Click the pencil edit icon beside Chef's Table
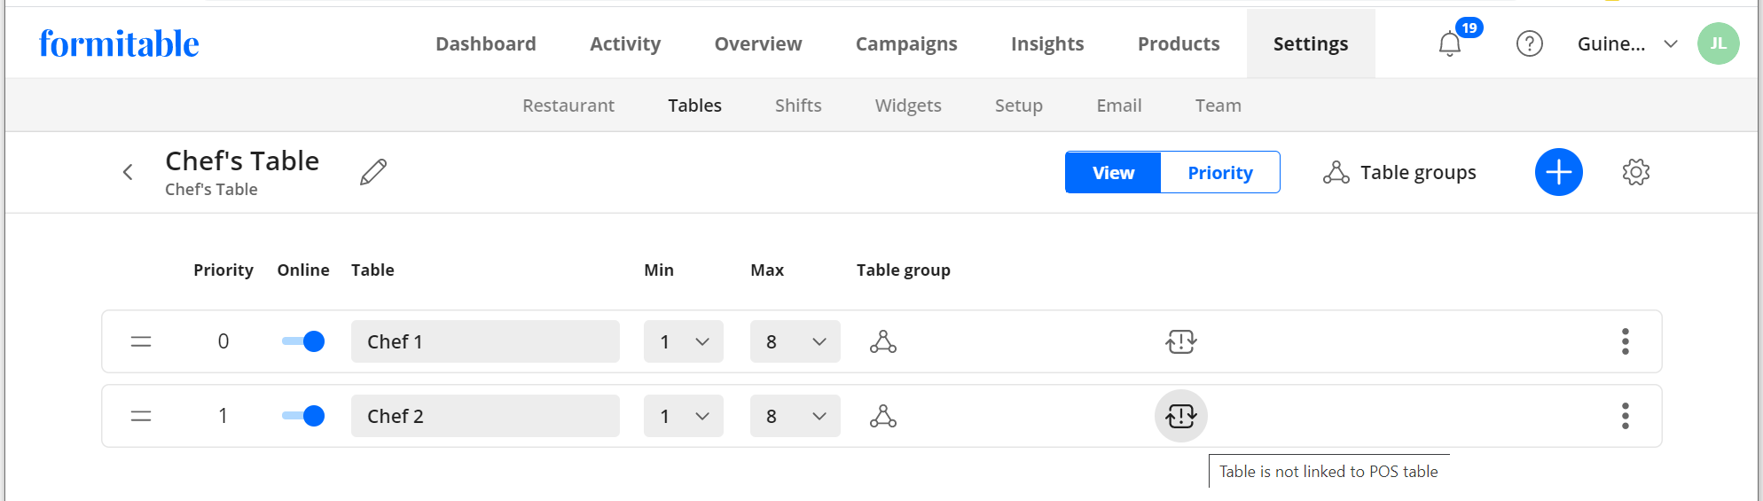Image resolution: width=1763 pixels, height=501 pixels. click(373, 172)
